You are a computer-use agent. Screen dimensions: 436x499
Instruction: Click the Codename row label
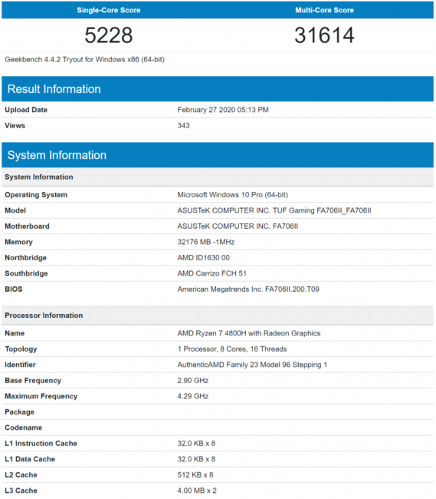click(23, 428)
